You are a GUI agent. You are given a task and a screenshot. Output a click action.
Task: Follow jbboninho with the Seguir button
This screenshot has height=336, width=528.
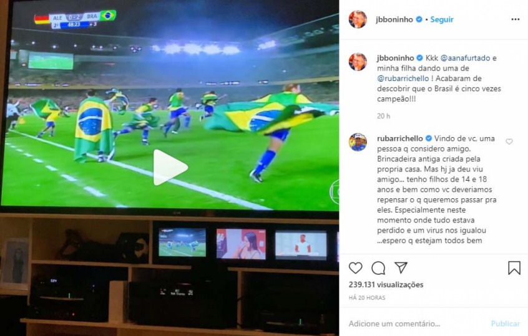point(442,19)
